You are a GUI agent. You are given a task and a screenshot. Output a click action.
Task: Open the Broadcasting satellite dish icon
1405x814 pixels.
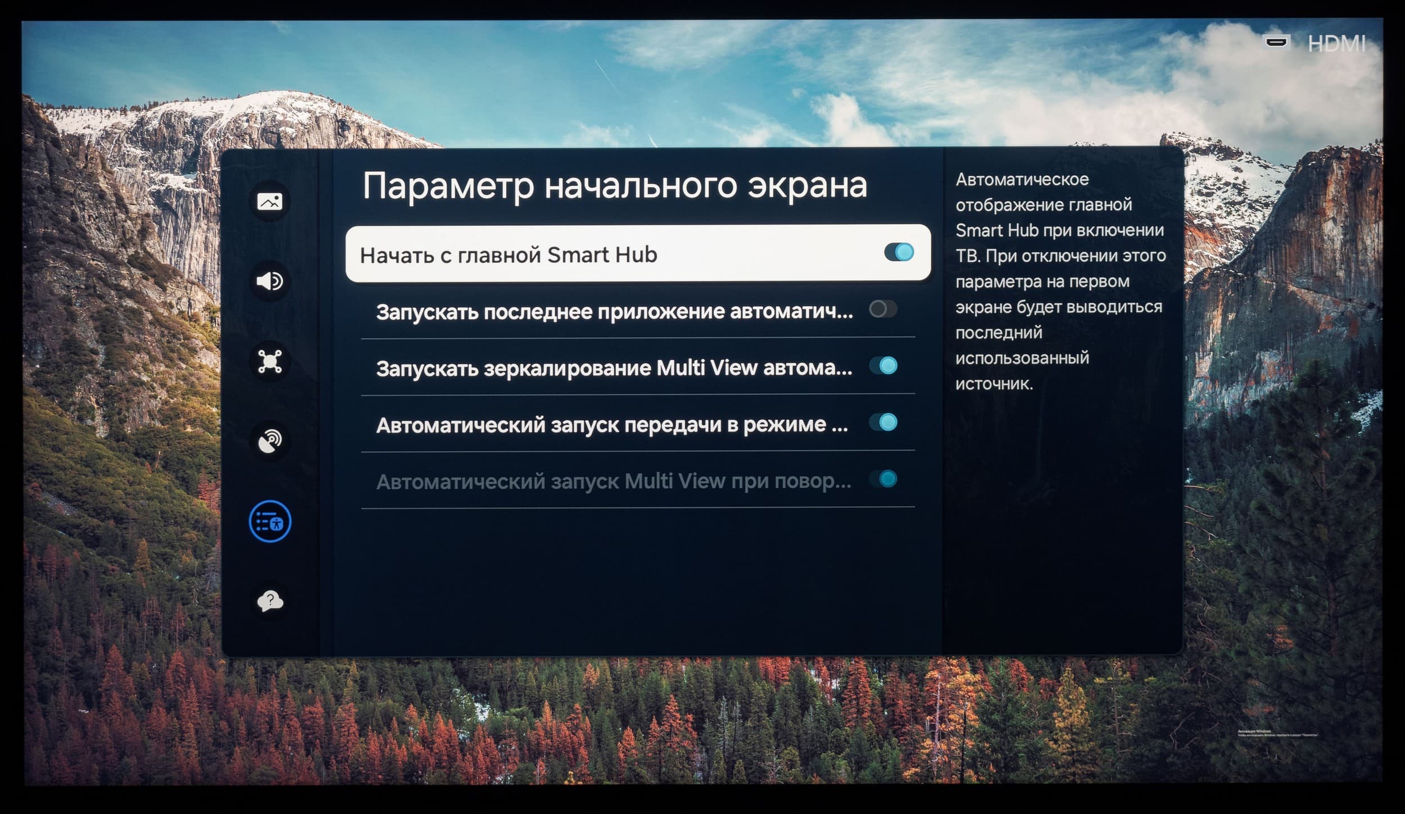(270, 442)
